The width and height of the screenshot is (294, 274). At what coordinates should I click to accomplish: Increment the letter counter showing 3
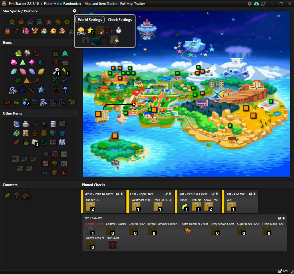click(x=35, y=142)
